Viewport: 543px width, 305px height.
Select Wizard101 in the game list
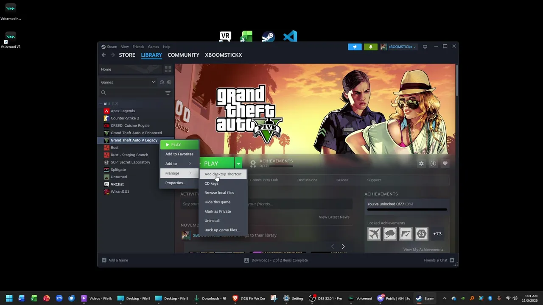[x=120, y=191]
